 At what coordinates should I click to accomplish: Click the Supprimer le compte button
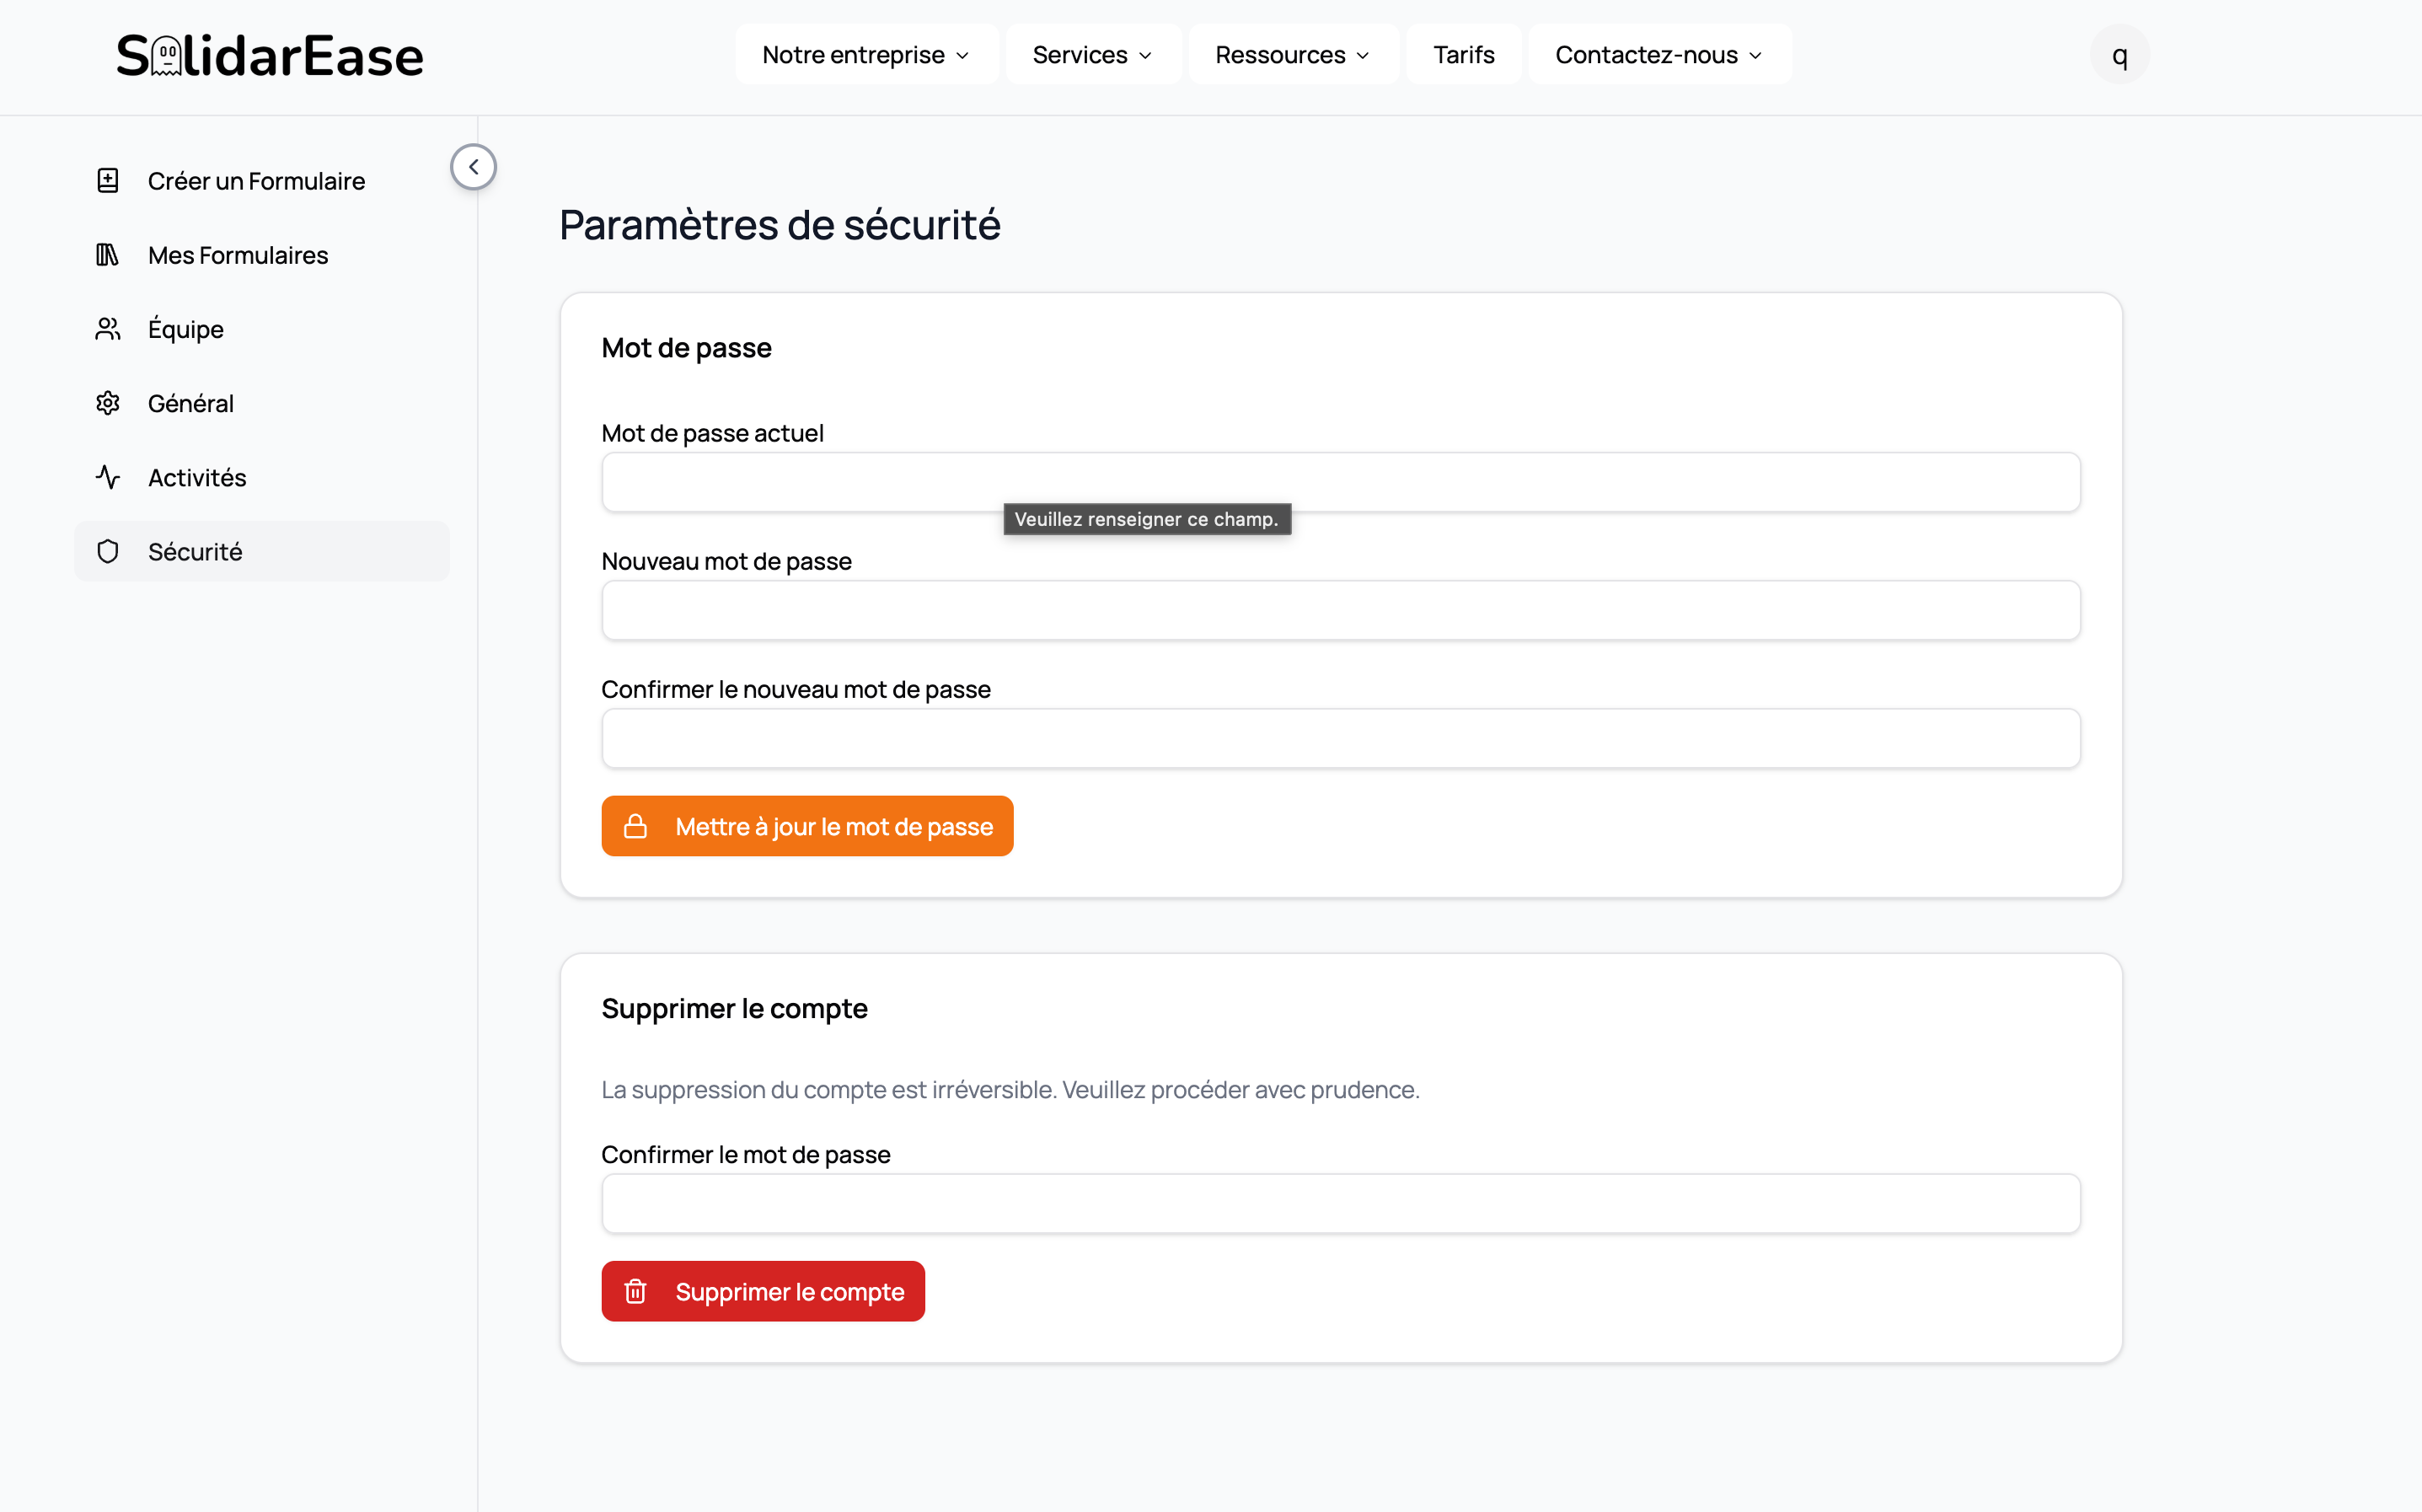pyautogui.click(x=763, y=1291)
